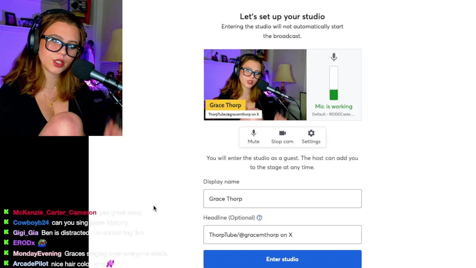Mute the microphone
Viewport: 476px width, 268px height.
[254, 137]
